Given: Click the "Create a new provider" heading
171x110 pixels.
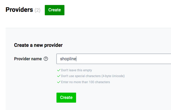Looking at the screenshot, I should [38, 45].
